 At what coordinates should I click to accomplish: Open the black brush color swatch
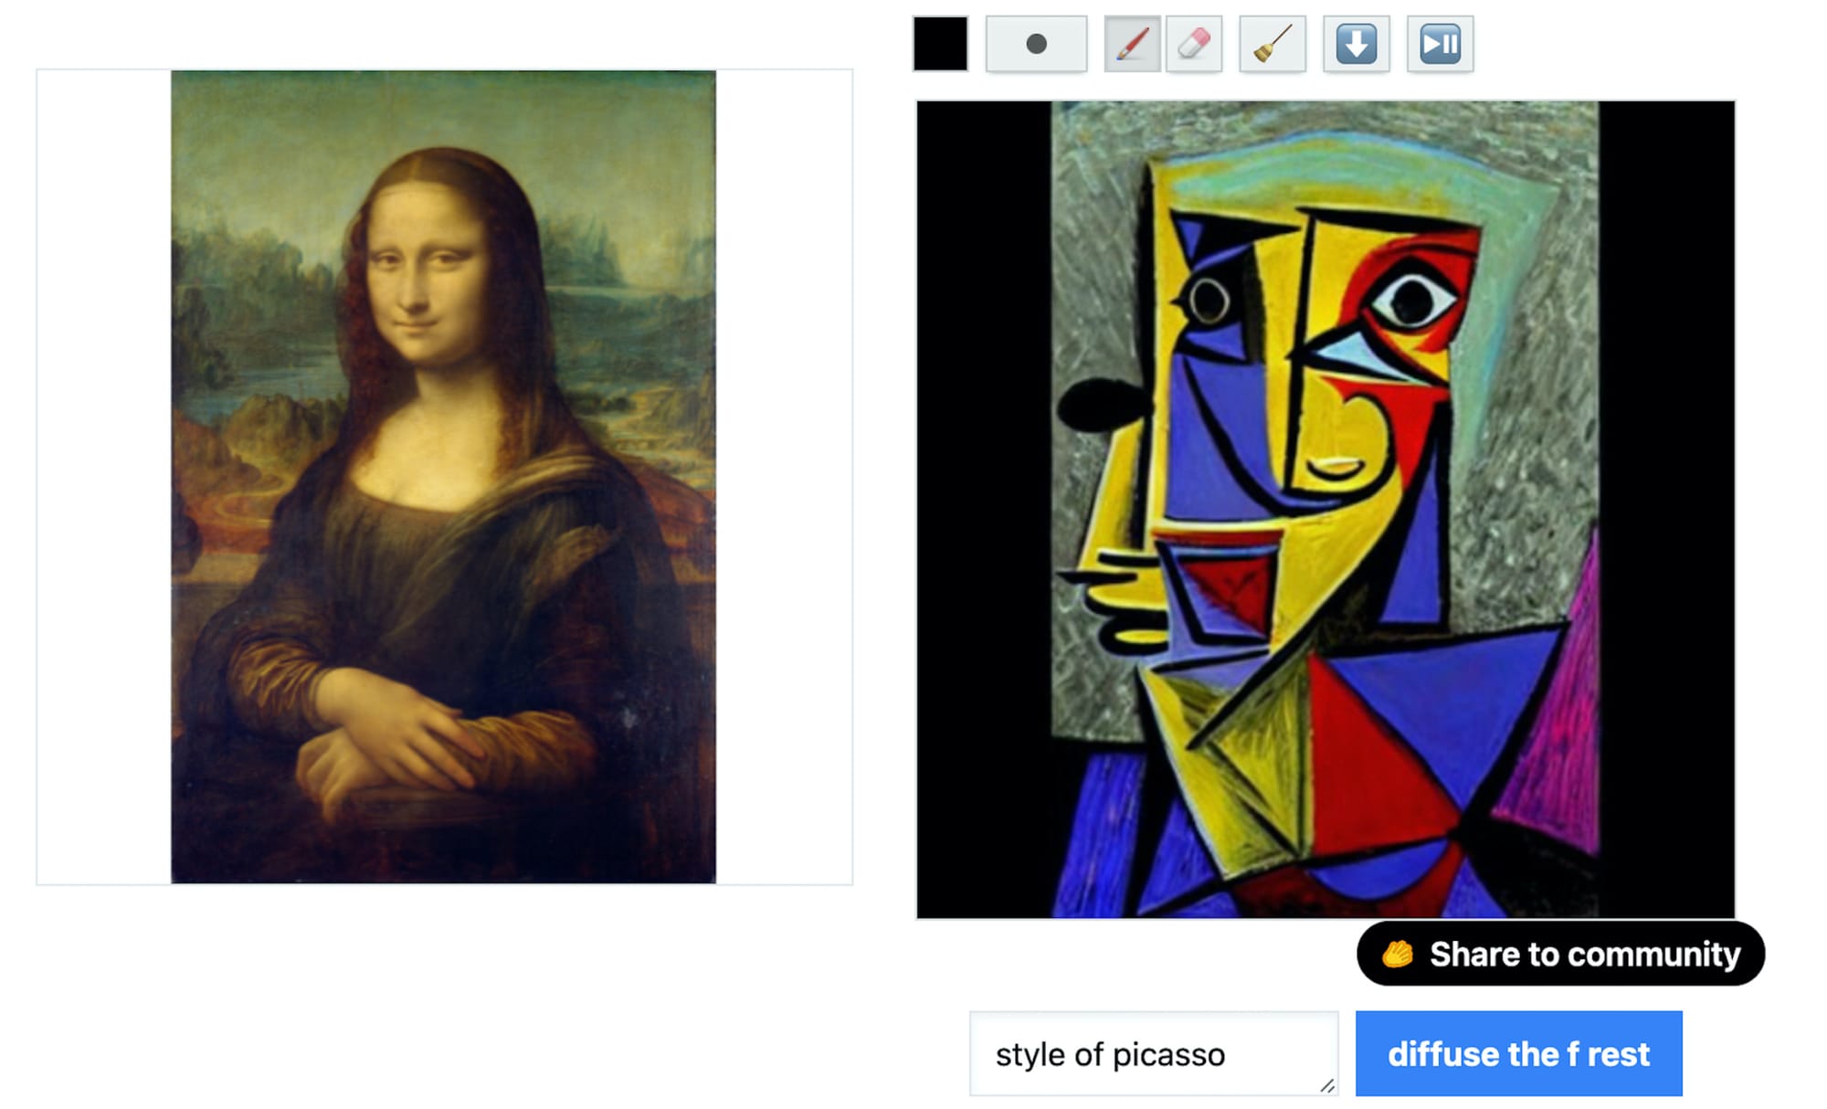[940, 43]
